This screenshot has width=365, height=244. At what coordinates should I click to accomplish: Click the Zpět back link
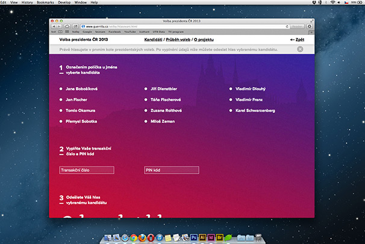(296, 39)
